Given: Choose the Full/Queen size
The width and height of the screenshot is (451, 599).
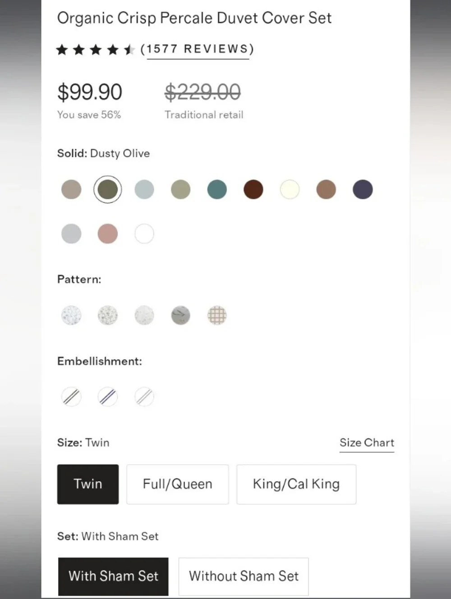Looking at the screenshot, I should tap(178, 484).
